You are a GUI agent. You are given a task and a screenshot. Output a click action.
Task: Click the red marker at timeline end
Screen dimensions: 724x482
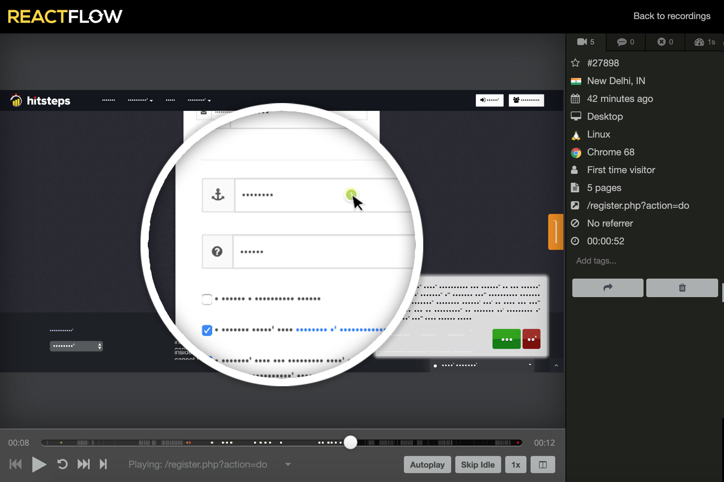518,443
